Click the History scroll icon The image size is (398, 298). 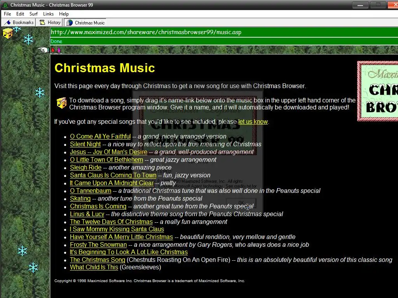pos(42,23)
